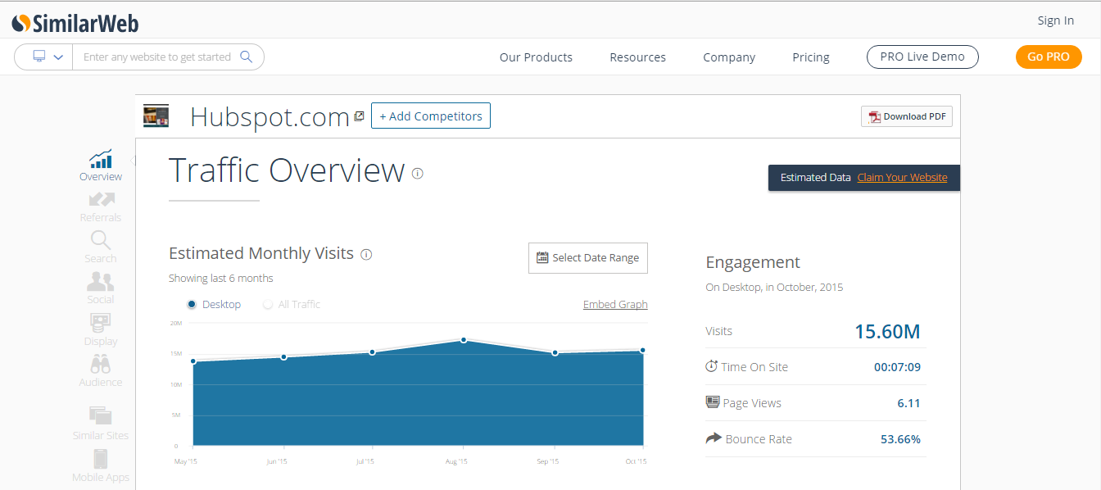Click 'On Desktop, in October, 2015' text
The height and width of the screenshot is (490, 1101).
click(774, 287)
